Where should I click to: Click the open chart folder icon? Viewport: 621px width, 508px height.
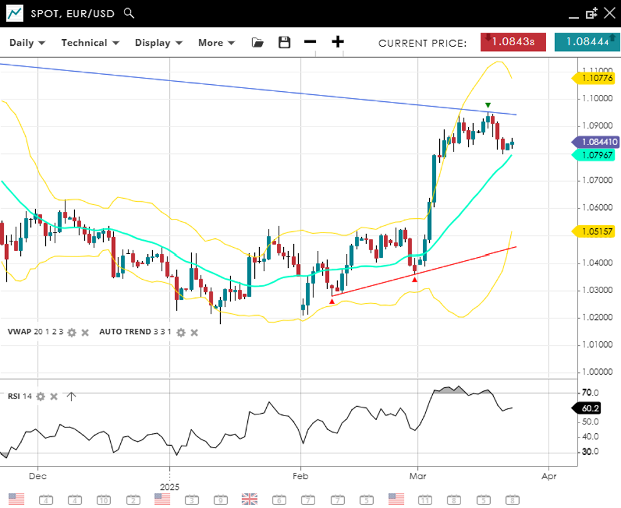point(257,42)
